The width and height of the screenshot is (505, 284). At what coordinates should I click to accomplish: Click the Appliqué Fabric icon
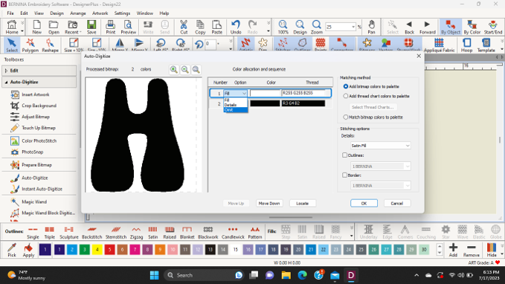(x=439, y=45)
